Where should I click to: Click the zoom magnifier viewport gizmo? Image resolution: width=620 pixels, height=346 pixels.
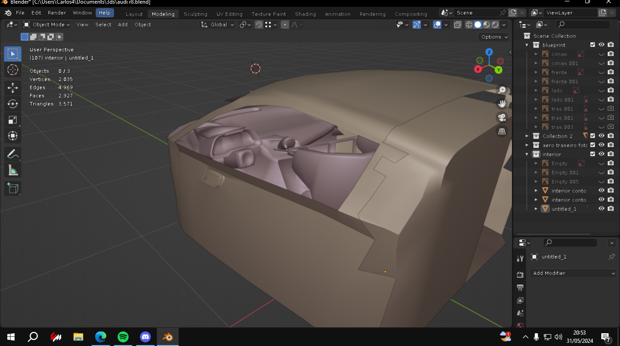(x=502, y=90)
